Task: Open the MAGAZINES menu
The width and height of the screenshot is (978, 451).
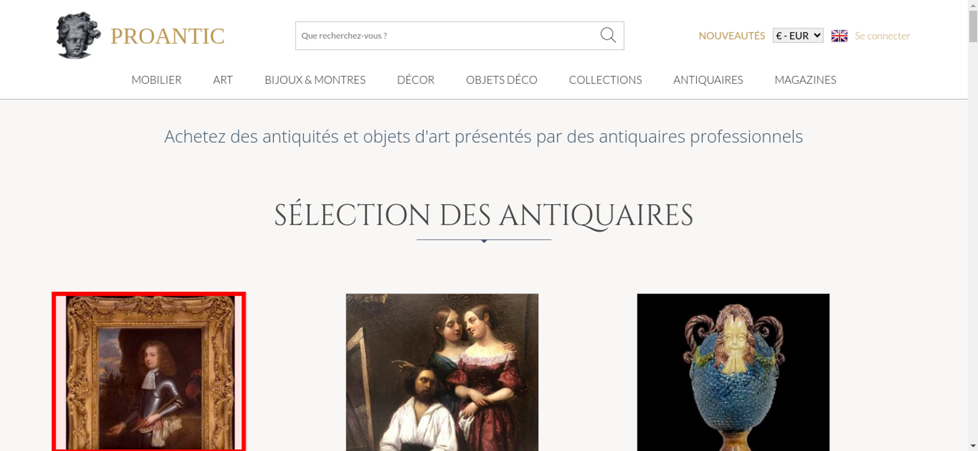Action: click(805, 80)
